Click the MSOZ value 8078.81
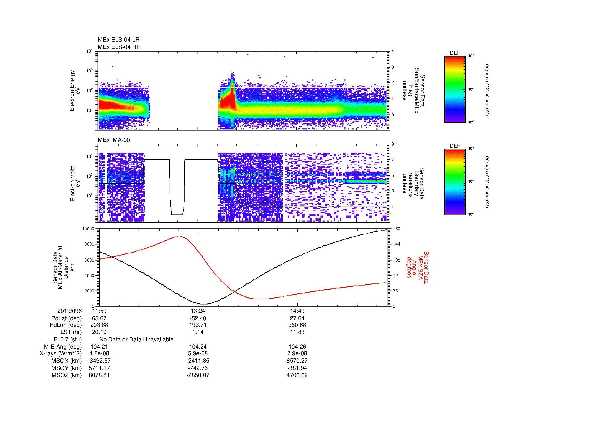 point(99,375)
